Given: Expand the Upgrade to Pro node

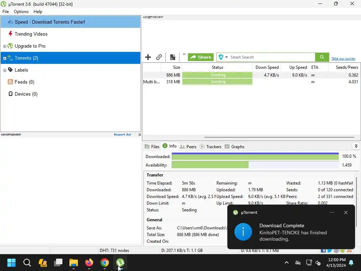Looking at the screenshot, I should 5,46.
